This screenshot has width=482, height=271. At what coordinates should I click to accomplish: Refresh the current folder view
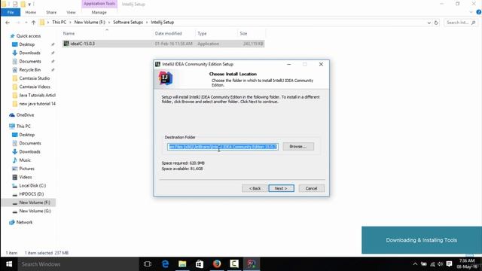click(436, 23)
